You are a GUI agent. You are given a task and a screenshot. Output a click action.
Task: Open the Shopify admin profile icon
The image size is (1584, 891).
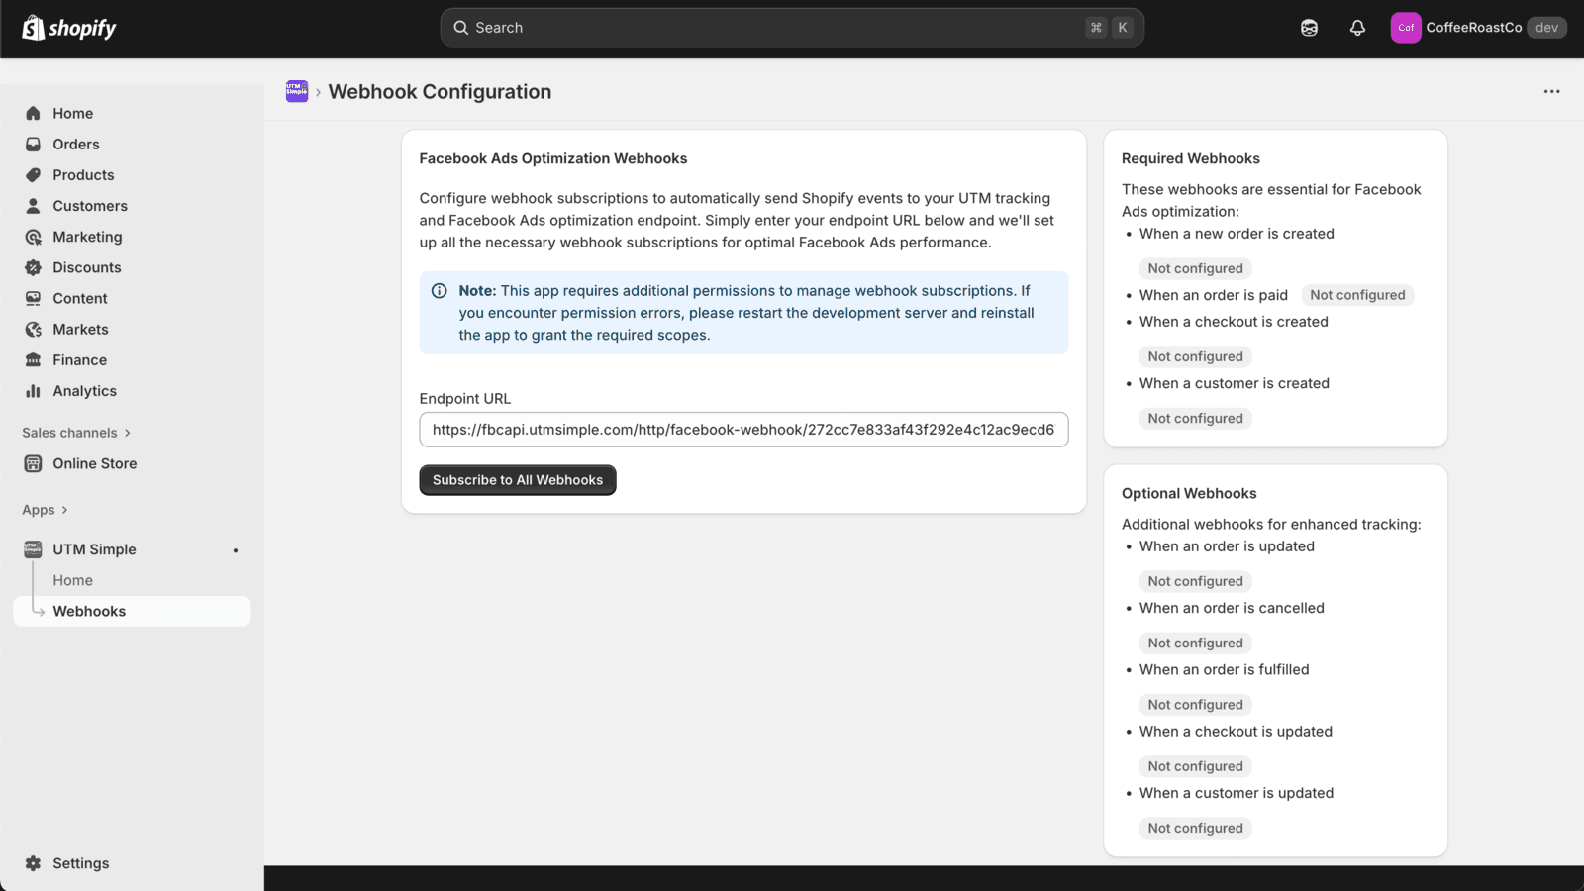pyautogui.click(x=1309, y=28)
